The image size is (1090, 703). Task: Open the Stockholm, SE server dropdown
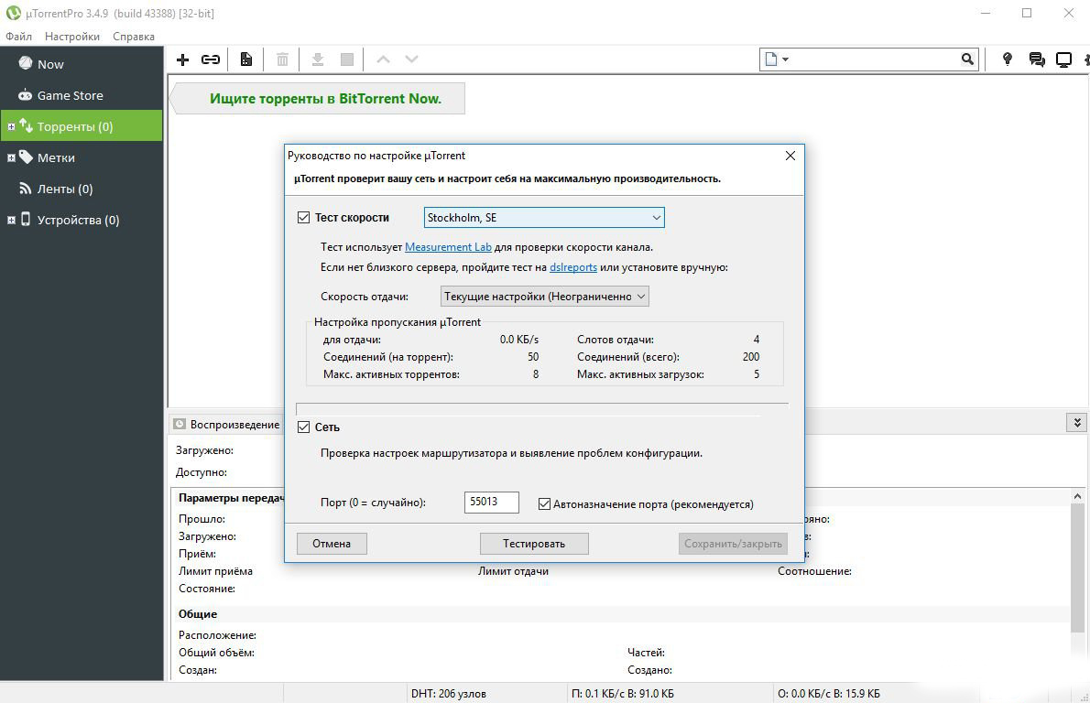(544, 218)
